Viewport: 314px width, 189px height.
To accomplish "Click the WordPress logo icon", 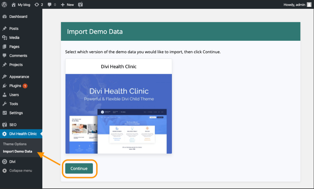I will point(4,5).
